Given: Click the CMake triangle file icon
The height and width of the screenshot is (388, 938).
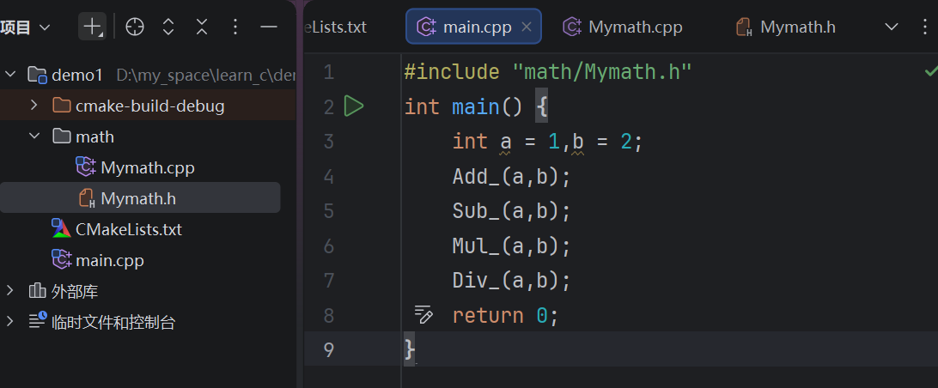Looking at the screenshot, I should click(62, 229).
